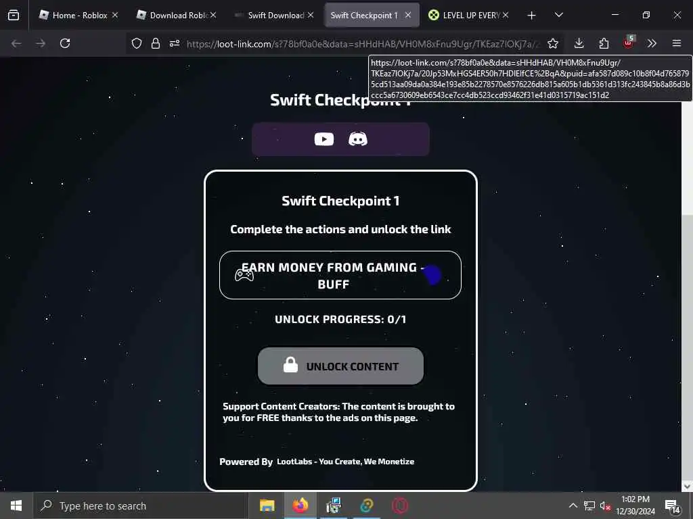This screenshot has height=519, width=693.
Task: Bookmark this page with the star
Action: click(x=552, y=43)
